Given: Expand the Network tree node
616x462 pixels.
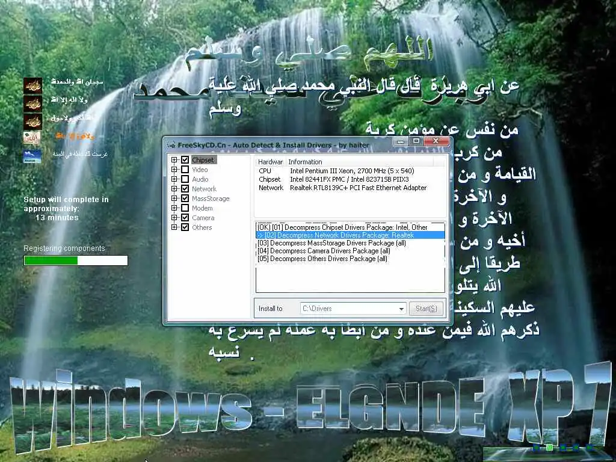Looking at the screenshot, I should click(x=174, y=188).
